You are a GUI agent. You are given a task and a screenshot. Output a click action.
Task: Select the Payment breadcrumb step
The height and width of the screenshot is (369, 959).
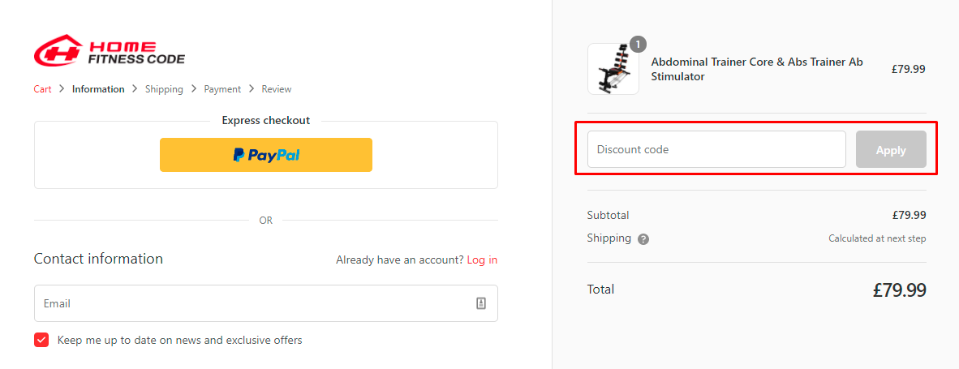coord(222,89)
